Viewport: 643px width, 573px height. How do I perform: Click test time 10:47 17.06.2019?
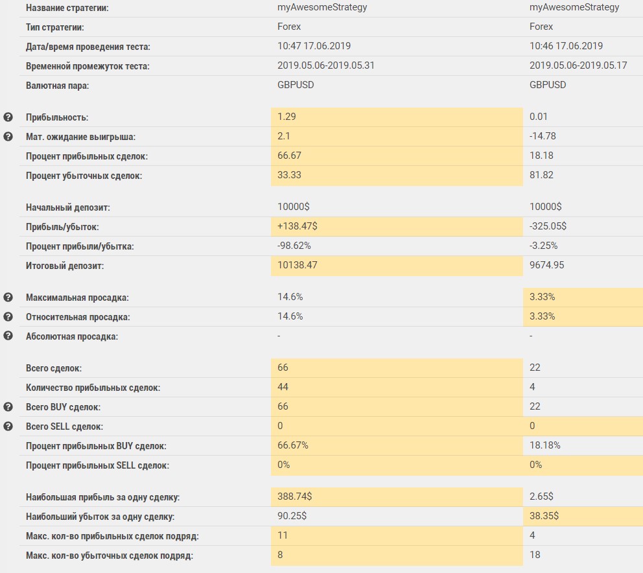tap(314, 46)
